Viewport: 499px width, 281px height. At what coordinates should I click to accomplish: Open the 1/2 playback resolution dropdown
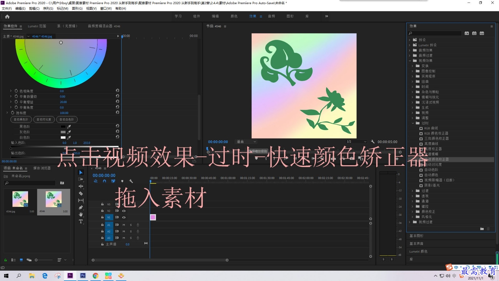click(356, 142)
